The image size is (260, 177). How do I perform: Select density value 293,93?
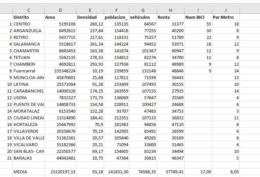point(90,64)
